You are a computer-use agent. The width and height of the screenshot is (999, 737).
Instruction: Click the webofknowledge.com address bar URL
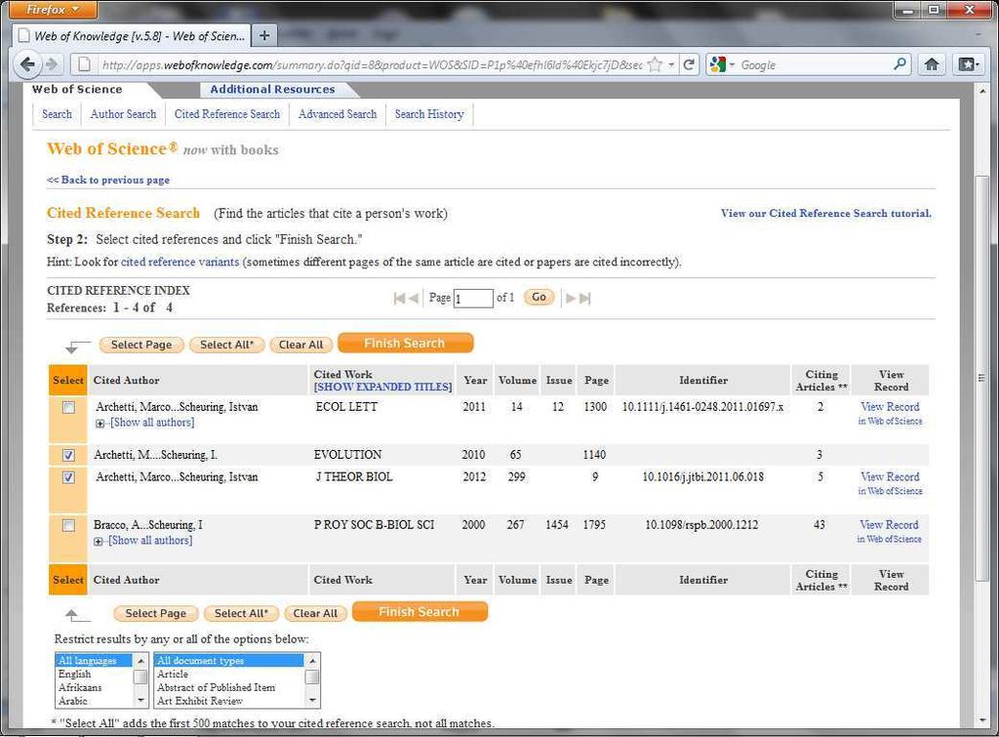tap(372, 65)
